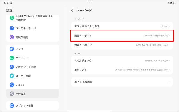179x112 pixels.
Task: Open the Apps grid icon
Action: (12, 49)
